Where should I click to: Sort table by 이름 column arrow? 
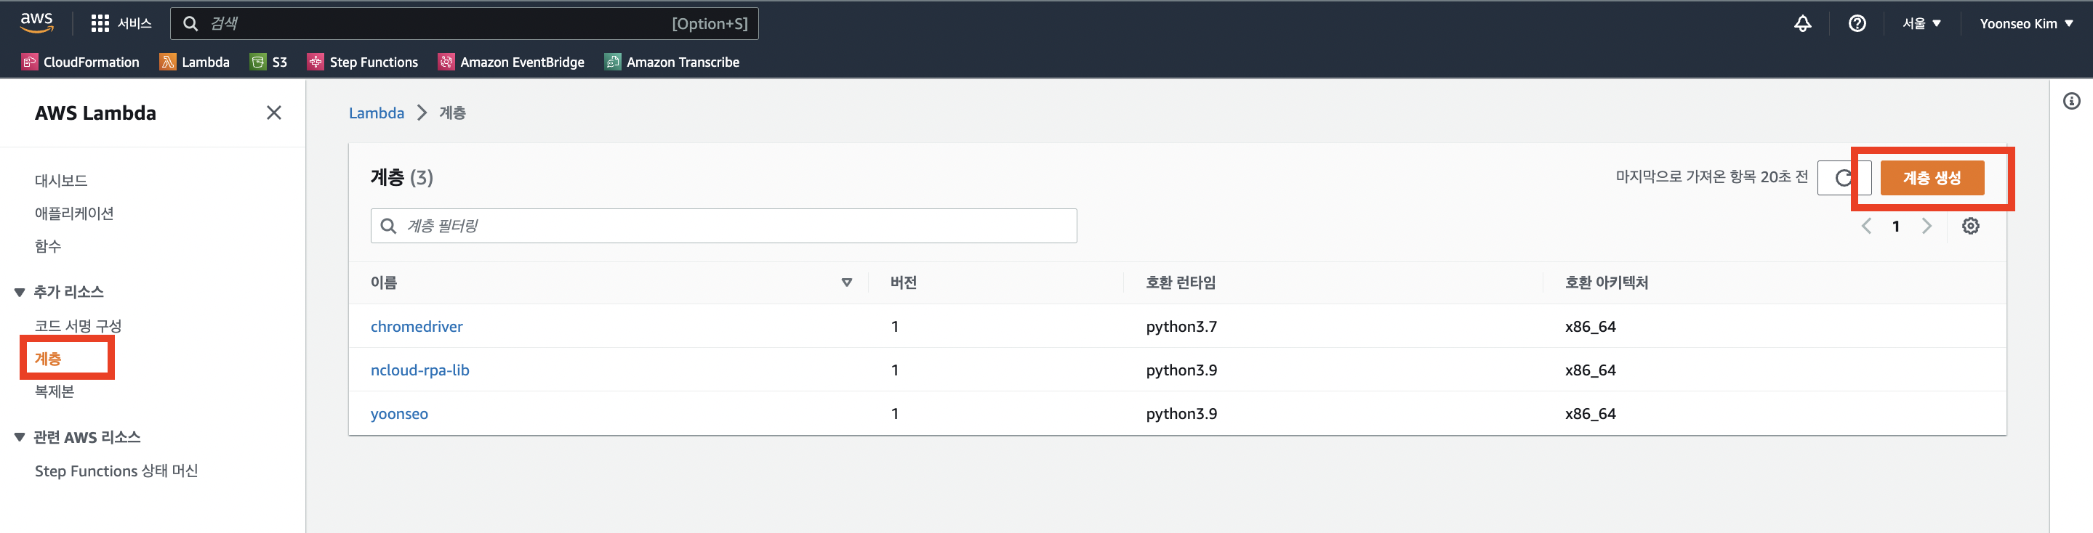coord(847,282)
